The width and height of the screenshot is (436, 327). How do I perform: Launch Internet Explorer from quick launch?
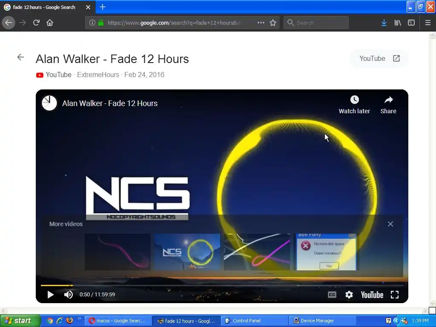(60, 321)
